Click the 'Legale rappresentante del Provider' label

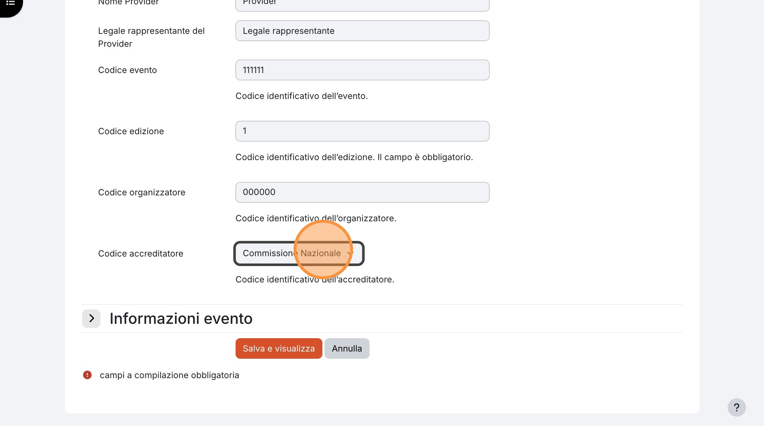(151, 37)
